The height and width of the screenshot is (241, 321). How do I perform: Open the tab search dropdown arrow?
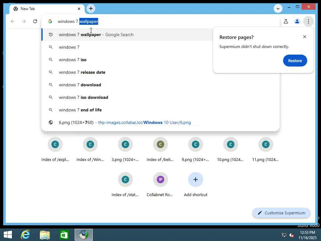tap(278, 8)
